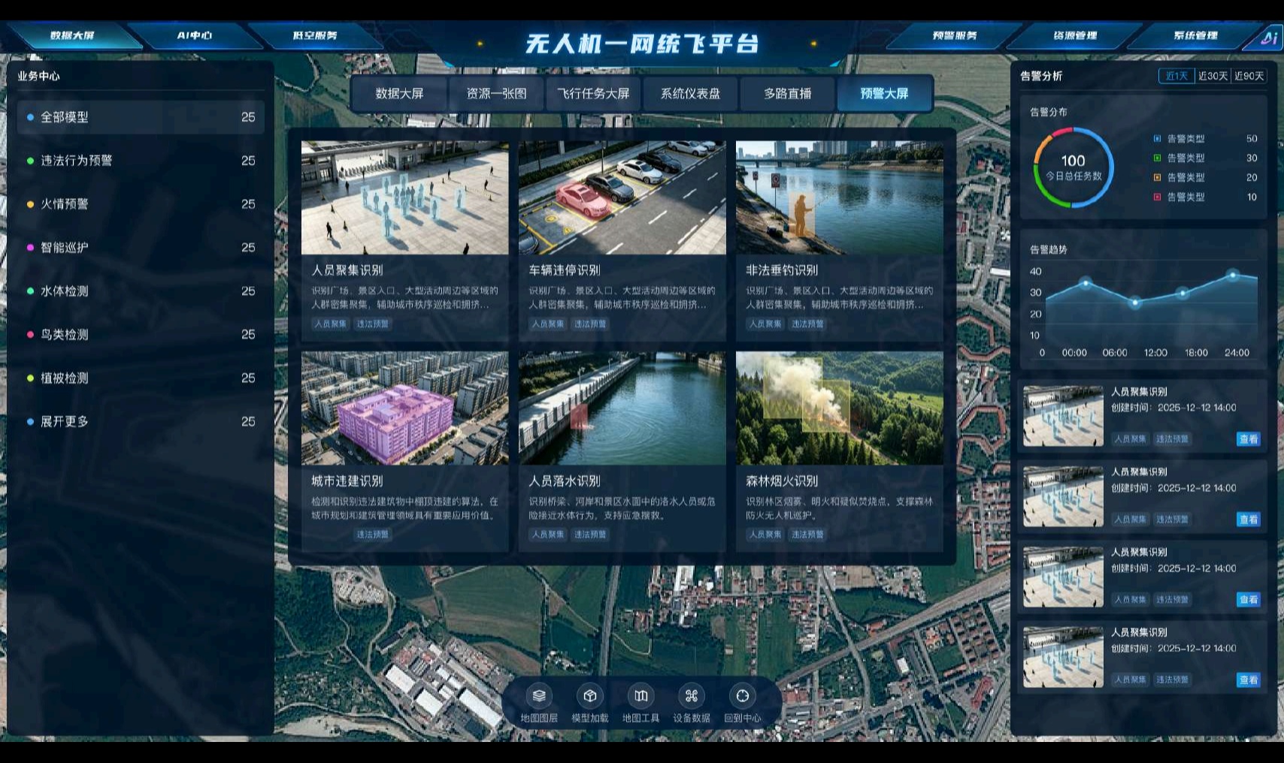
Task: Select the 植被检测 category
Action: point(141,378)
